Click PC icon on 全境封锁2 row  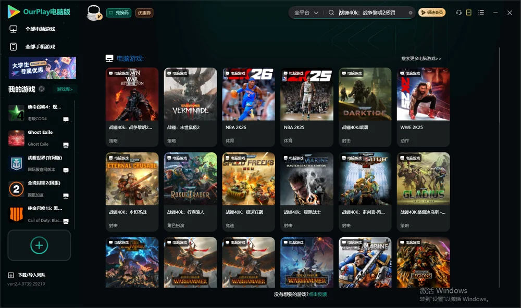click(x=66, y=196)
